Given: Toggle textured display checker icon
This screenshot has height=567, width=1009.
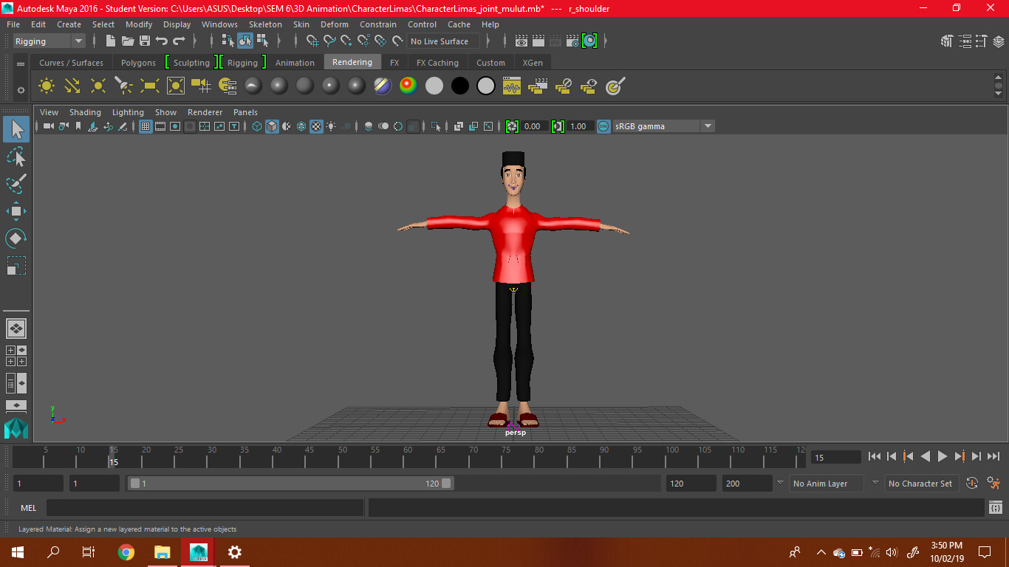Looking at the screenshot, I should [x=316, y=126].
